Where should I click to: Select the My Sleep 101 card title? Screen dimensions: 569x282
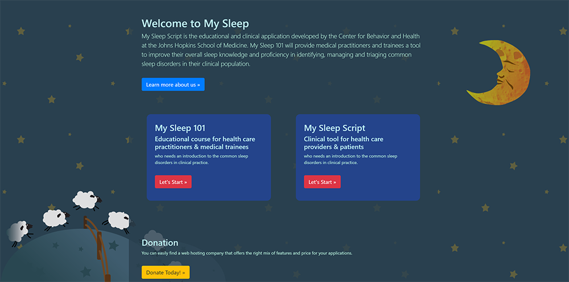[180, 128]
